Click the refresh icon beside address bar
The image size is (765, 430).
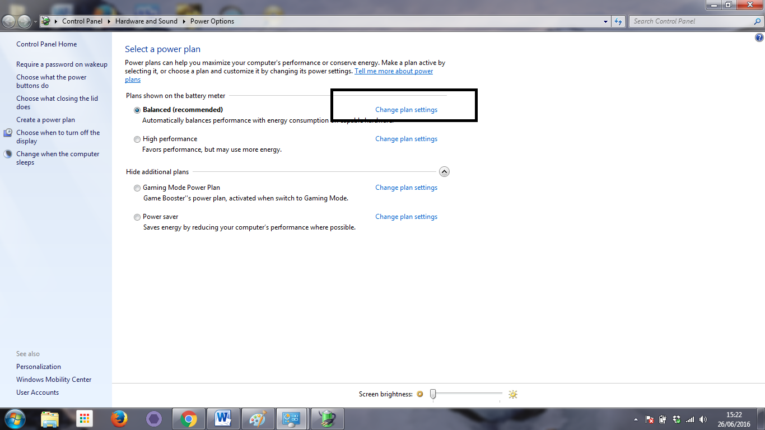pos(618,21)
